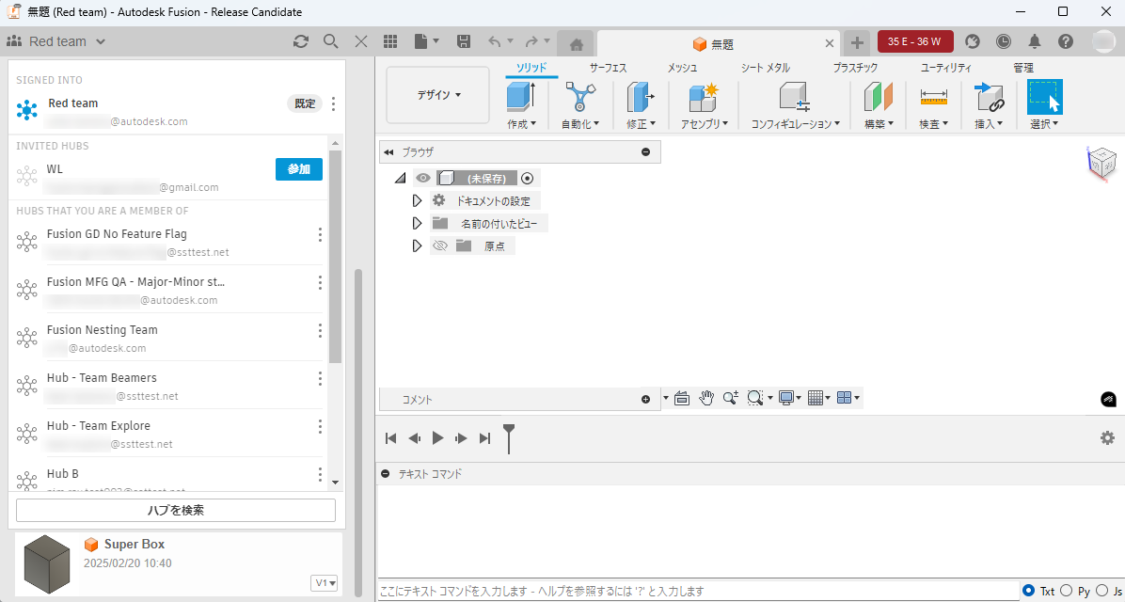Switch to the ユーティリティ tab
The image size is (1125, 602).
(945, 68)
